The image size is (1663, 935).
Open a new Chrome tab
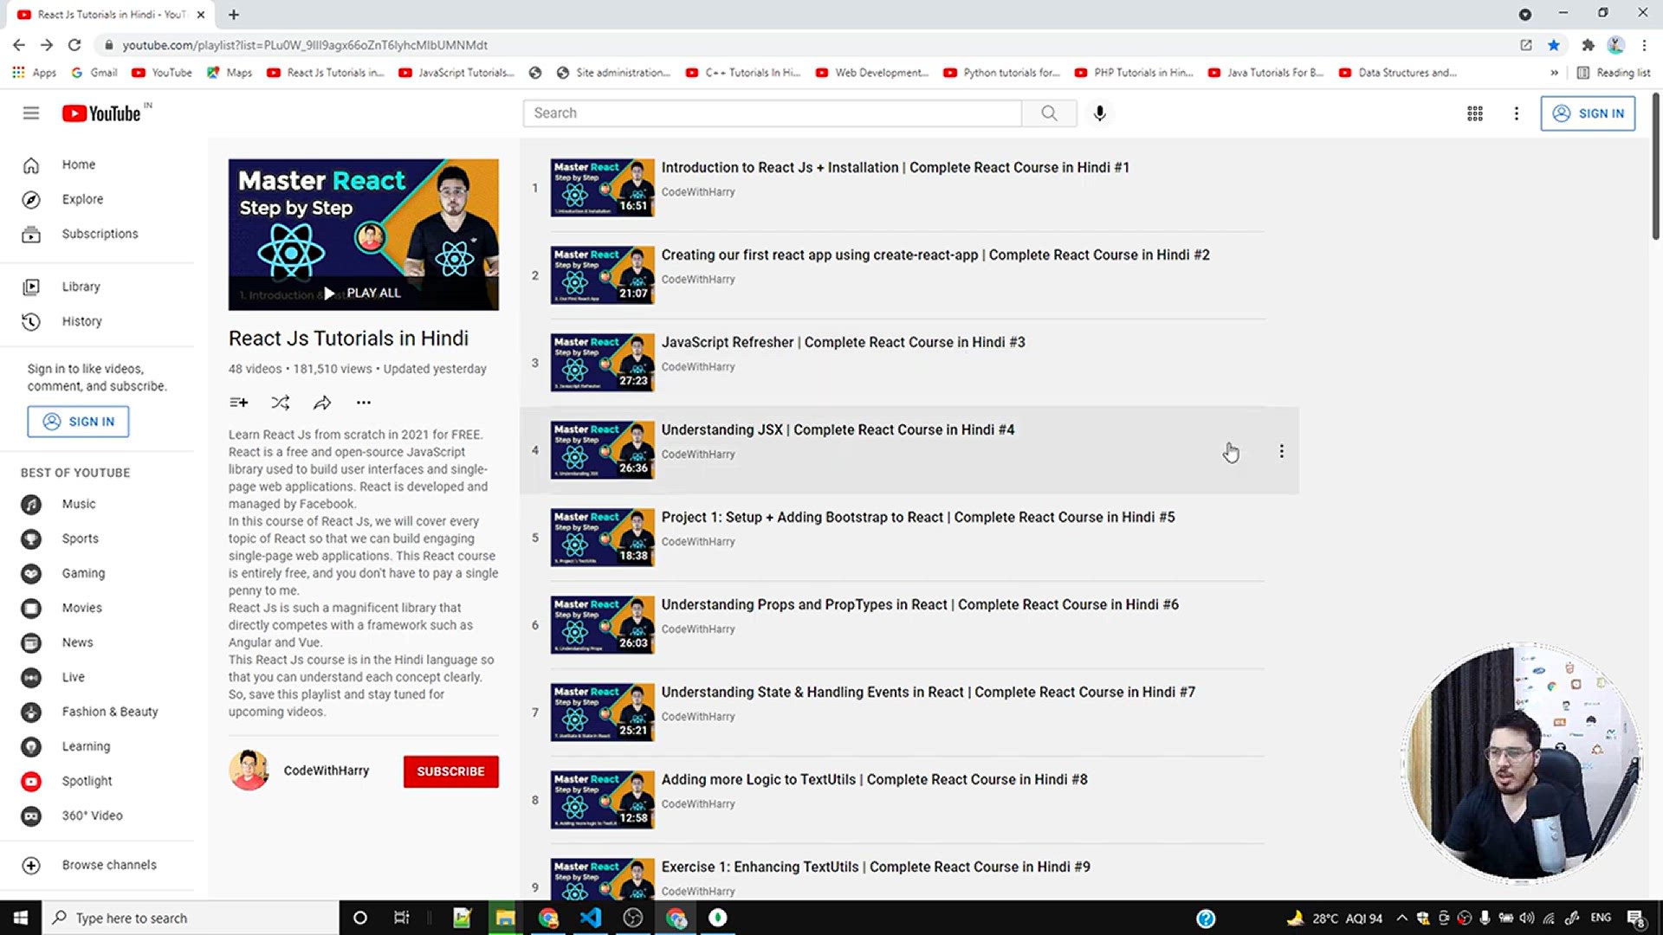tap(234, 15)
